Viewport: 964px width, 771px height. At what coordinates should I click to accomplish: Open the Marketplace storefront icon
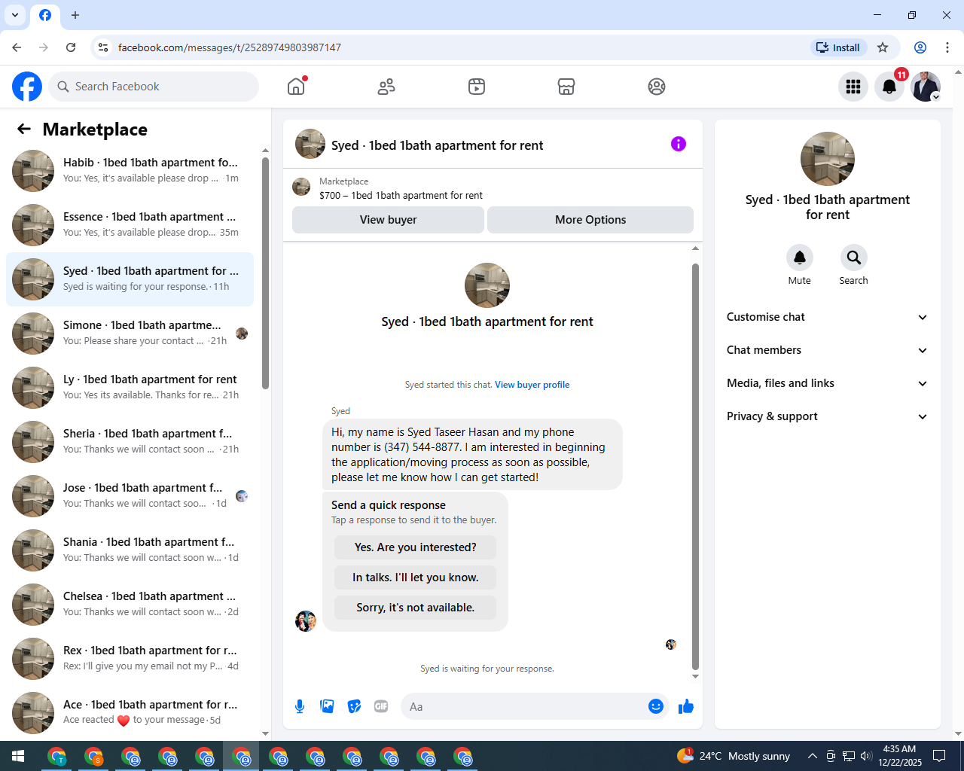point(566,87)
